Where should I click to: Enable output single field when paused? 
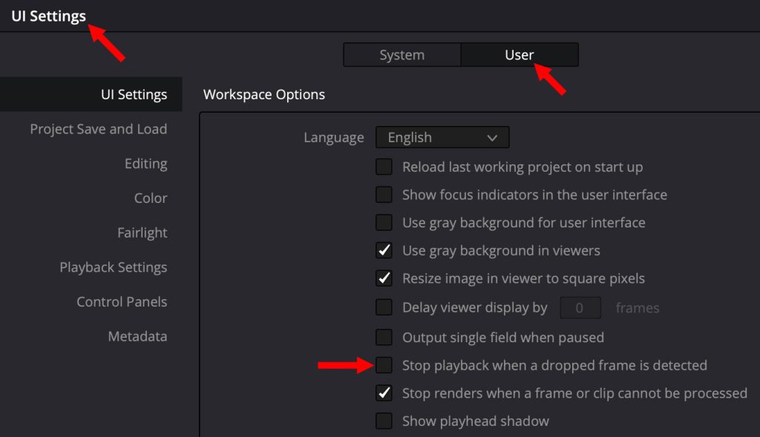[x=384, y=337]
